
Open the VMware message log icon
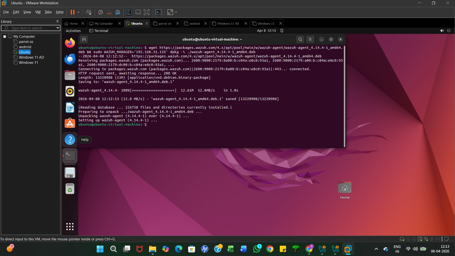click(x=446, y=239)
